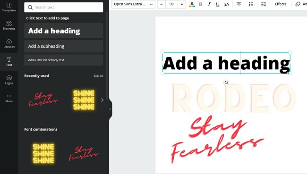
Task: Open the text color picker
Action: pos(192,4)
